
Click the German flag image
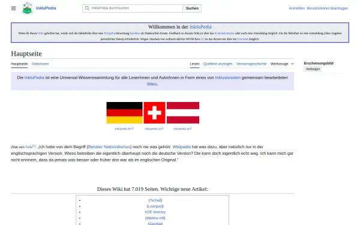(124, 113)
